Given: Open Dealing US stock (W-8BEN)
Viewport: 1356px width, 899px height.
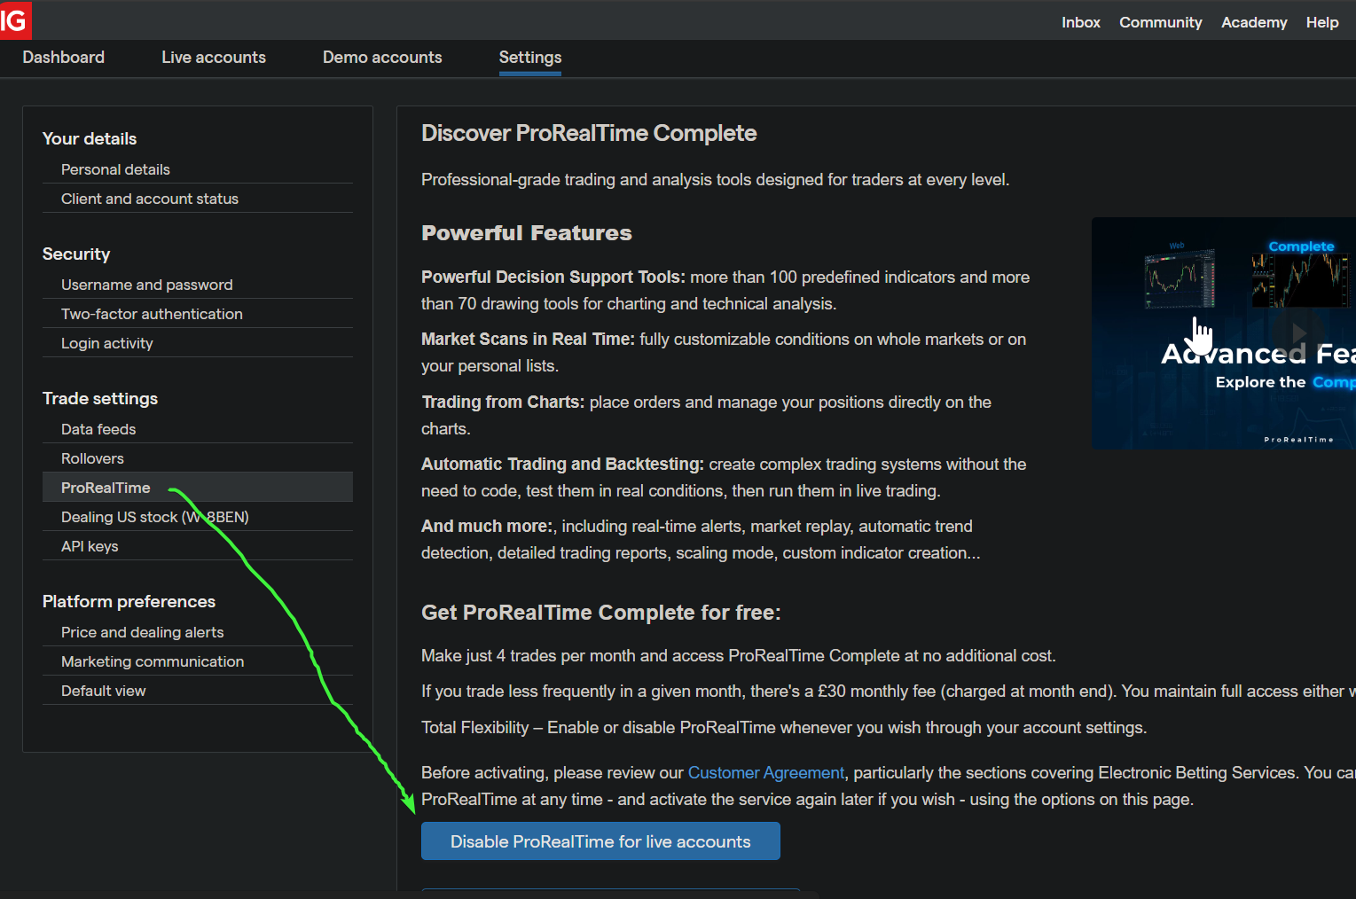Looking at the screenshot, I should point(198,517).
